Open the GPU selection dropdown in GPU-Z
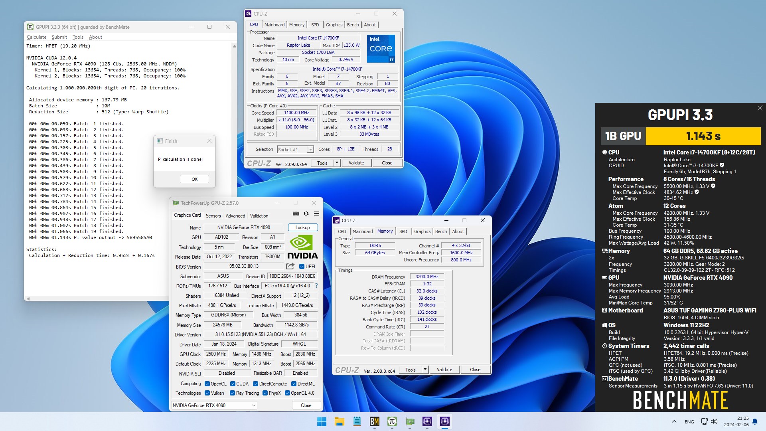The image size is (766, 431). coord(214,405)
